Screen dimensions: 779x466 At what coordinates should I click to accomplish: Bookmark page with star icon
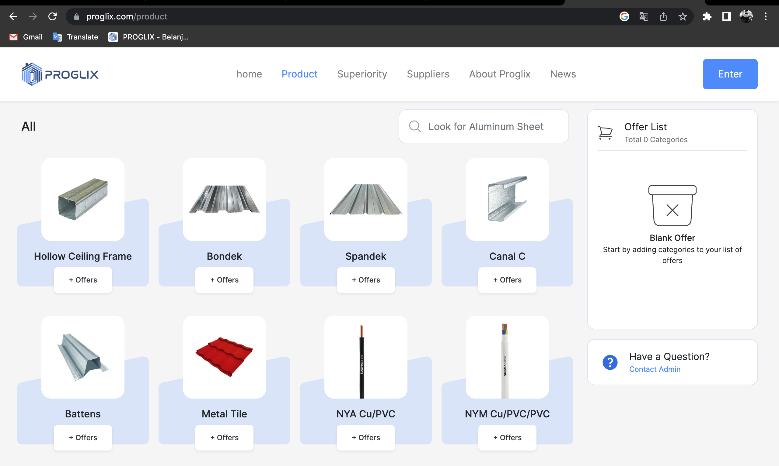coord(683,16)
